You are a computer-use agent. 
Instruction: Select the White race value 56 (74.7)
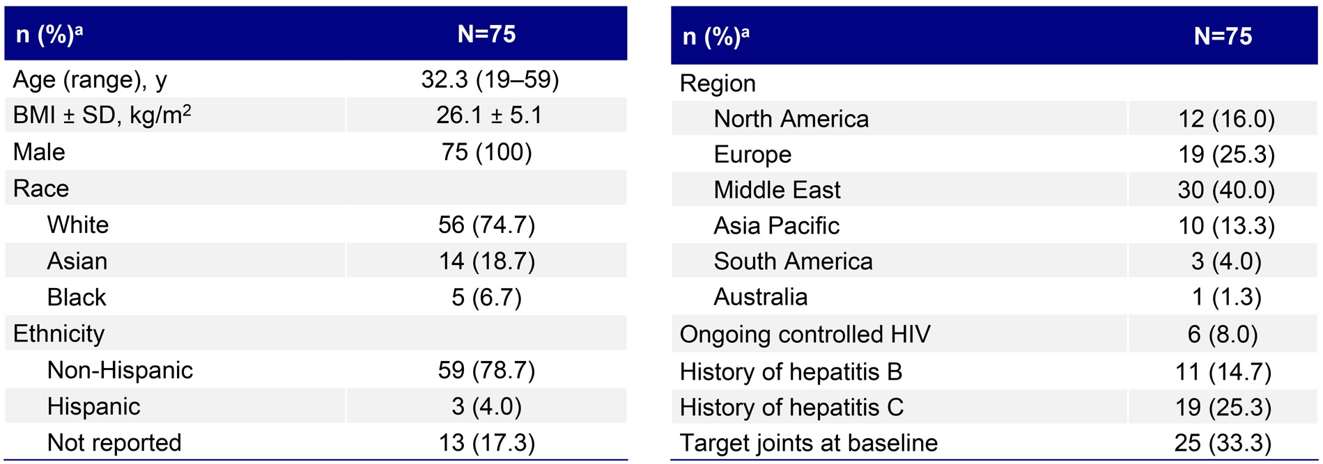pos(486,225)
